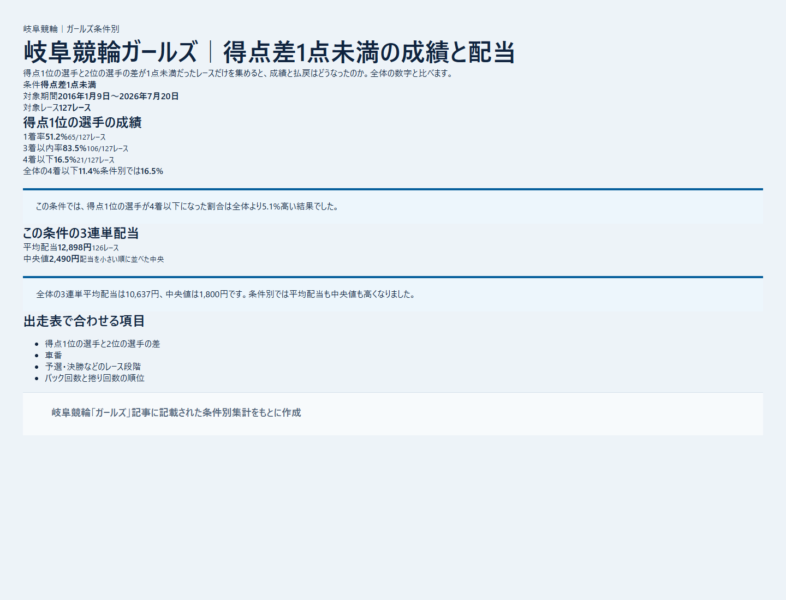Click the 対象レース 127レース value

tap(75, 107)
